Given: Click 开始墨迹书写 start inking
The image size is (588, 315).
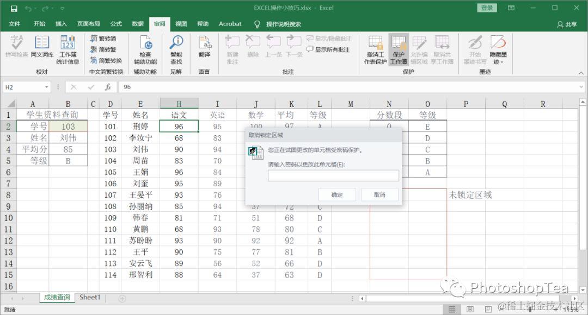Looking at the screenshot, I should click(475, 50).
